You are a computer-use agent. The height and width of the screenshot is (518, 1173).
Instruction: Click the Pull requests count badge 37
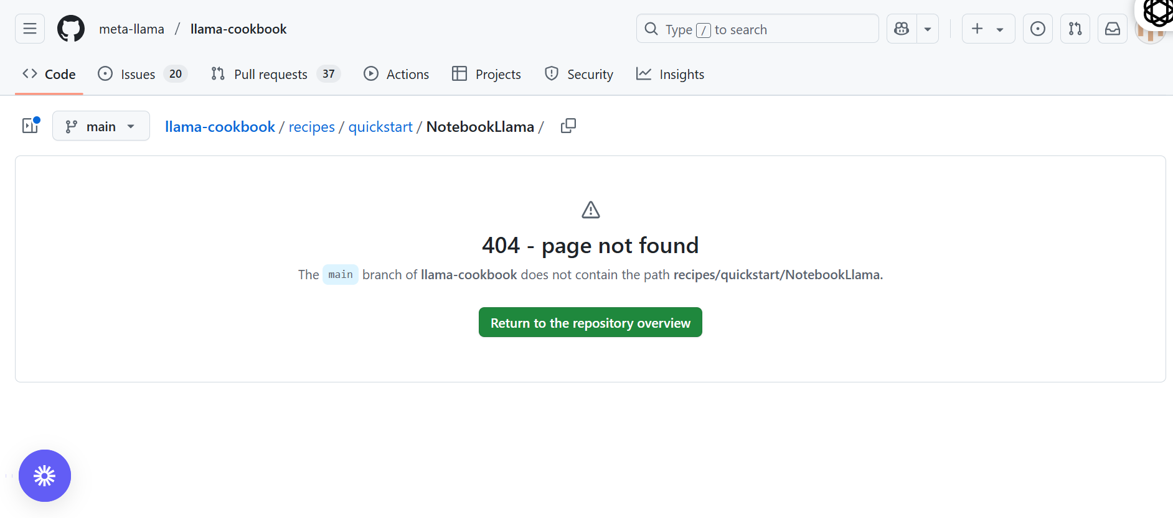[329, 74]
